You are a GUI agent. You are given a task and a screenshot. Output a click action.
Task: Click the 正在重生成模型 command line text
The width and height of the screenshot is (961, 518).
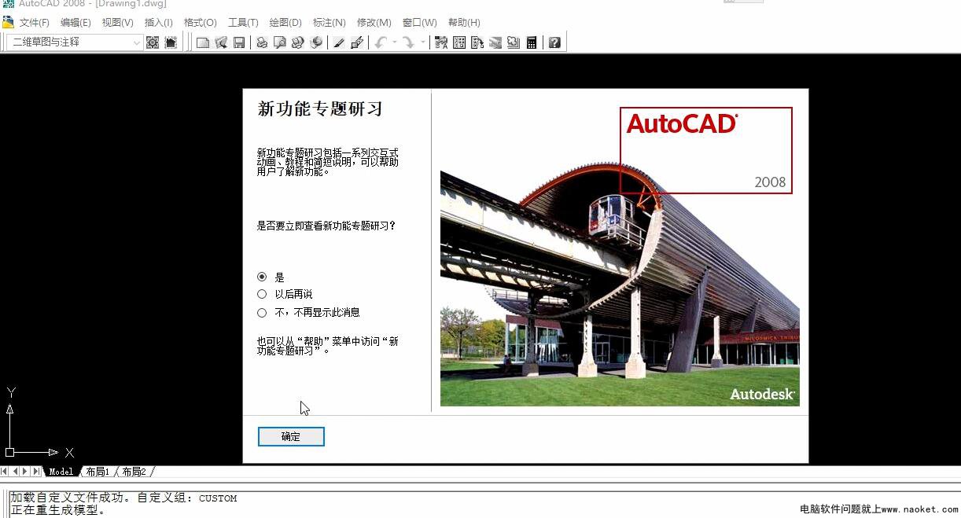pyautogui.click(x=58, y=510)
